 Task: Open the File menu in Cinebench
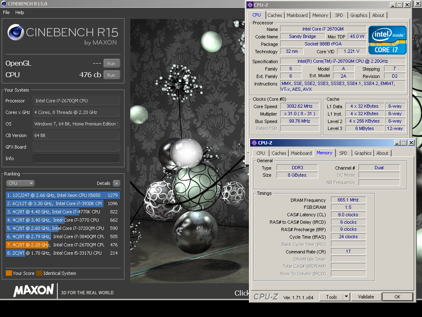6,12
